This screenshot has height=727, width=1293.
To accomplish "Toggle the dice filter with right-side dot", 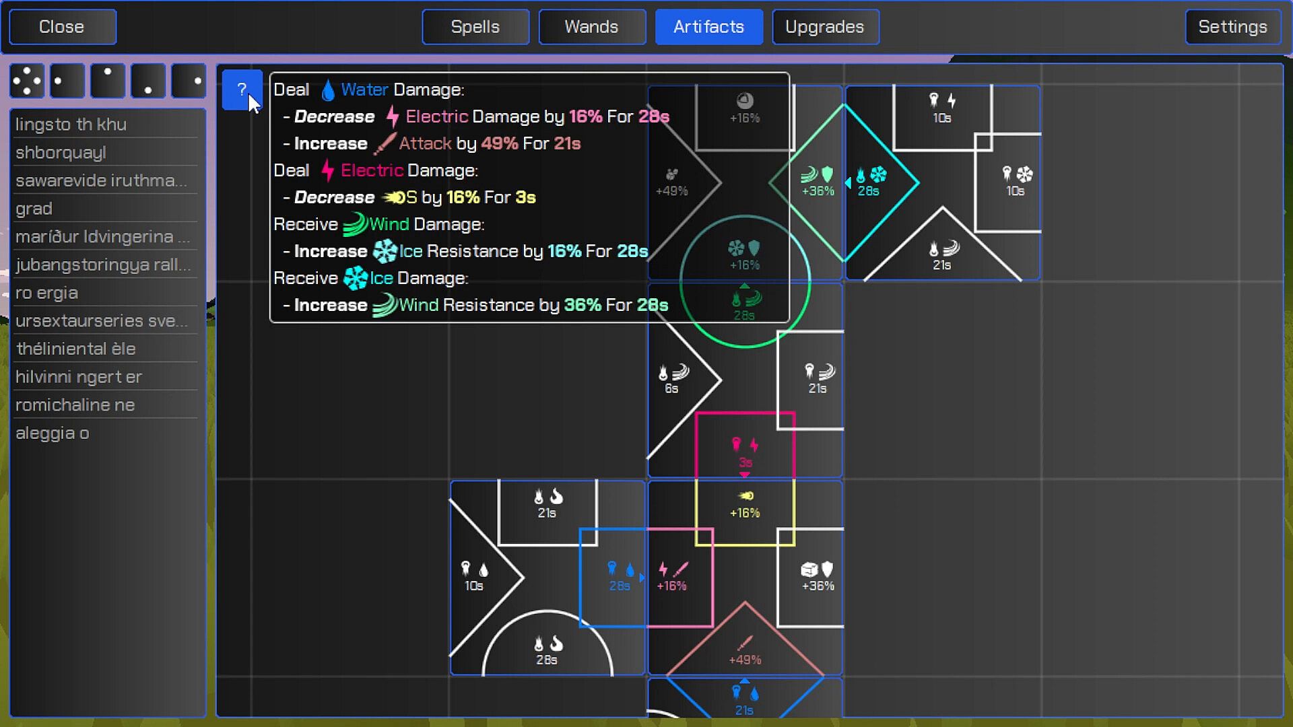I will [189, 81].
